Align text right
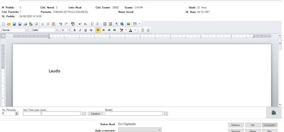284x132 pixels. tap(109, 30)
